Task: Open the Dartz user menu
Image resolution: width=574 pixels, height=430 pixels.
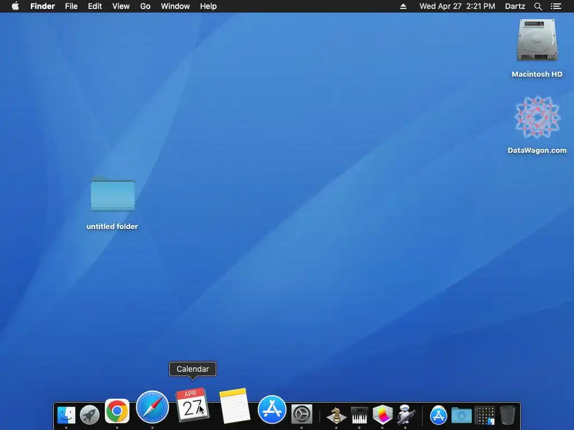Action: (x=515, y=6)
